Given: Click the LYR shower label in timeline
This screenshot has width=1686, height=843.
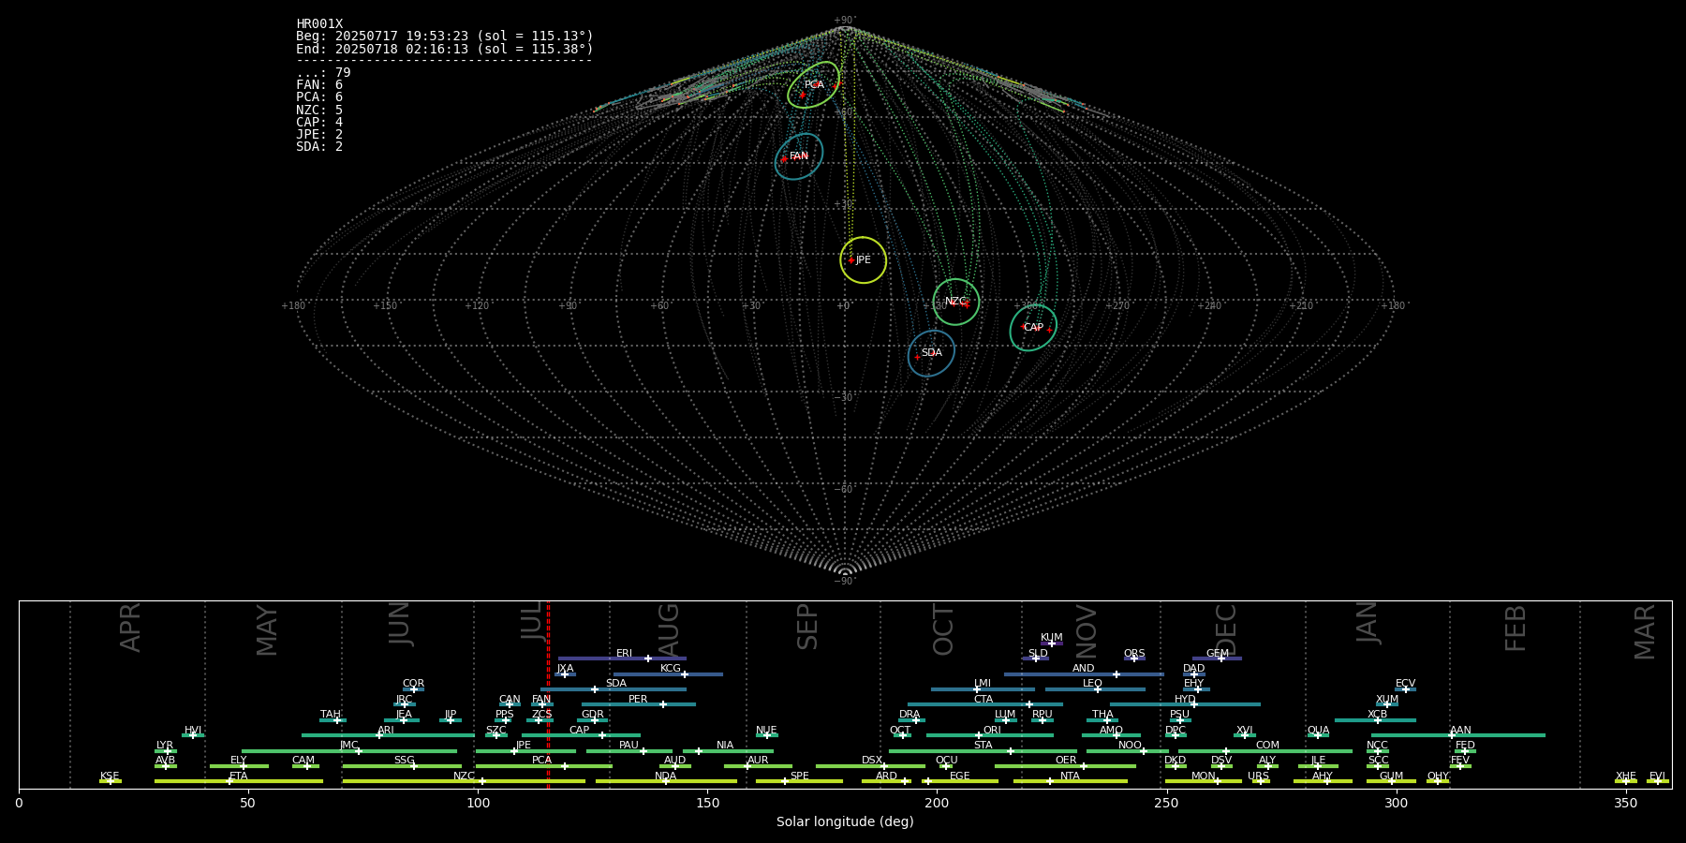Looking at the screenshot, I should (165, 746).
